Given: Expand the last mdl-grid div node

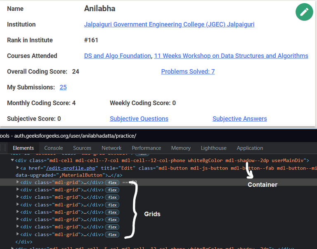Looking at the screenshot, I should 17,235.
